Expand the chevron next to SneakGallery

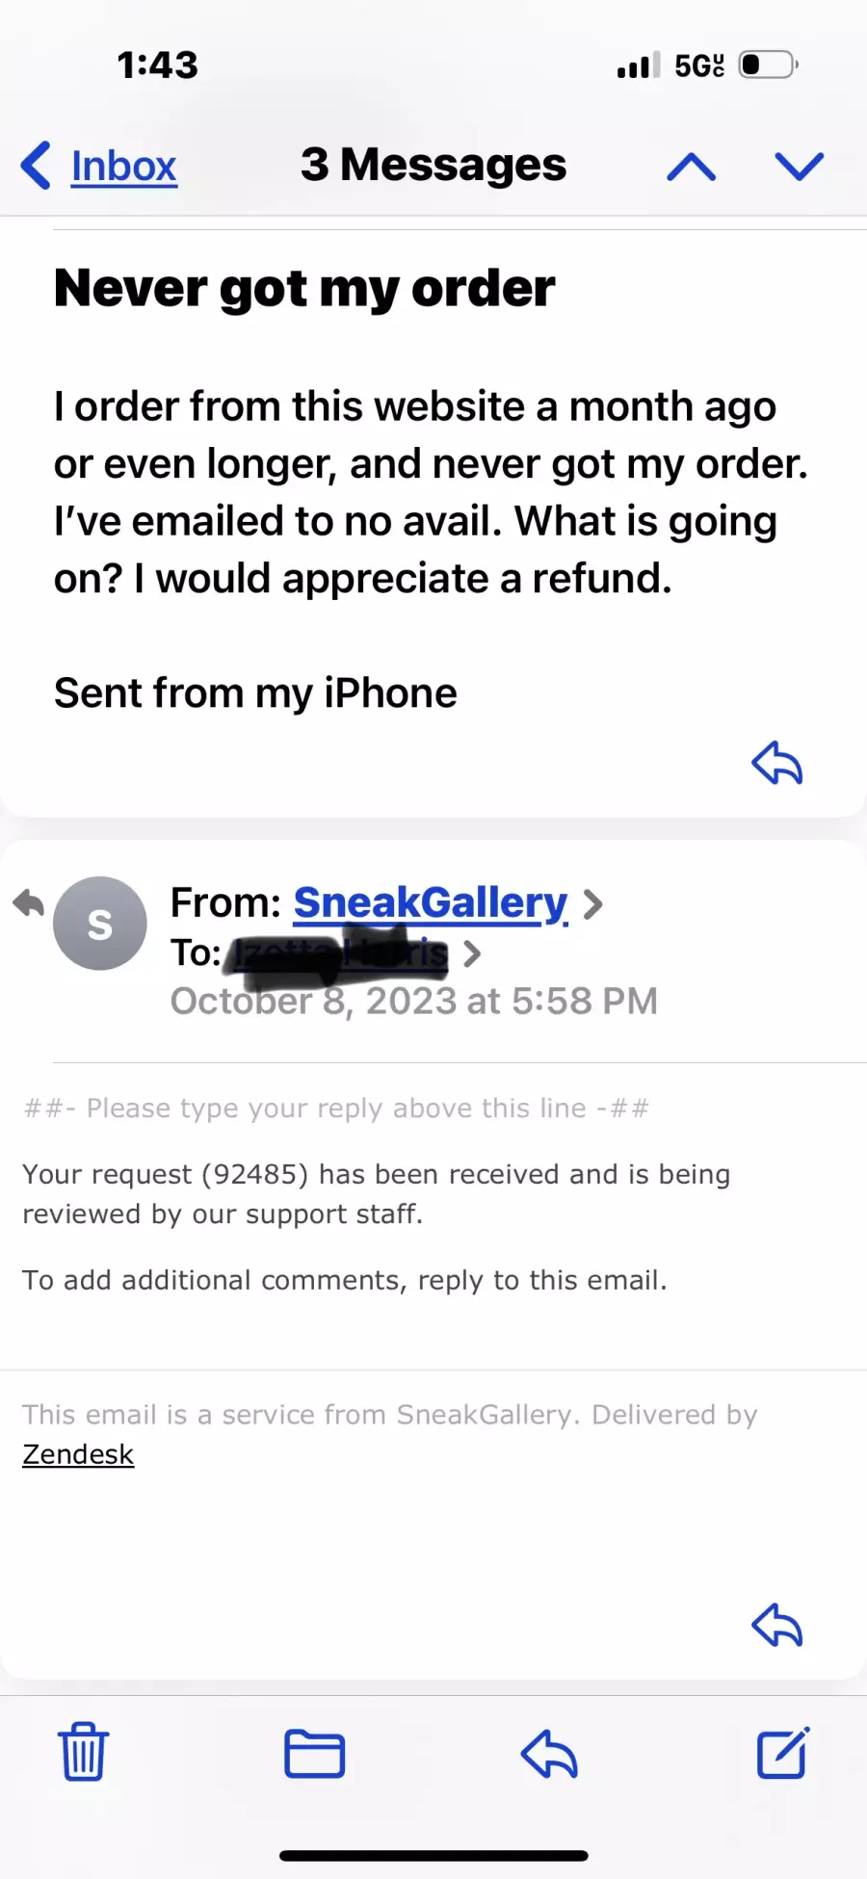click(593, 904)
